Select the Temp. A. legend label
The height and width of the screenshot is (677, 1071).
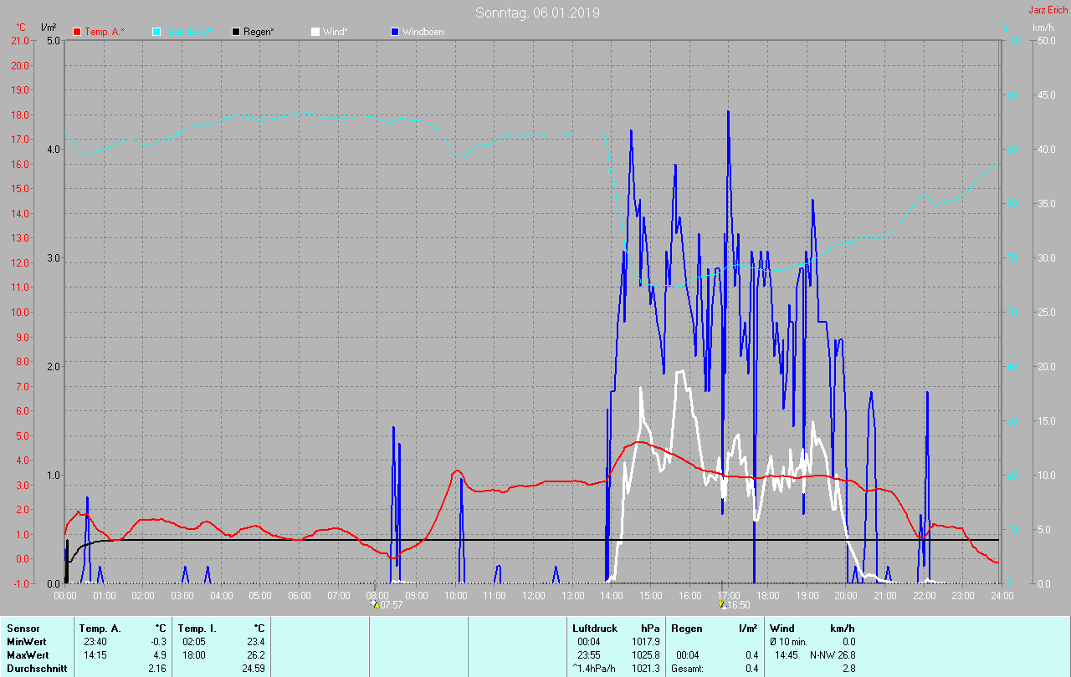[104, 32]
